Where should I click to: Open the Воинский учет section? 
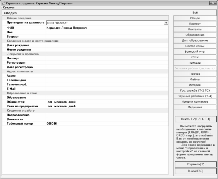pos(195,52)
